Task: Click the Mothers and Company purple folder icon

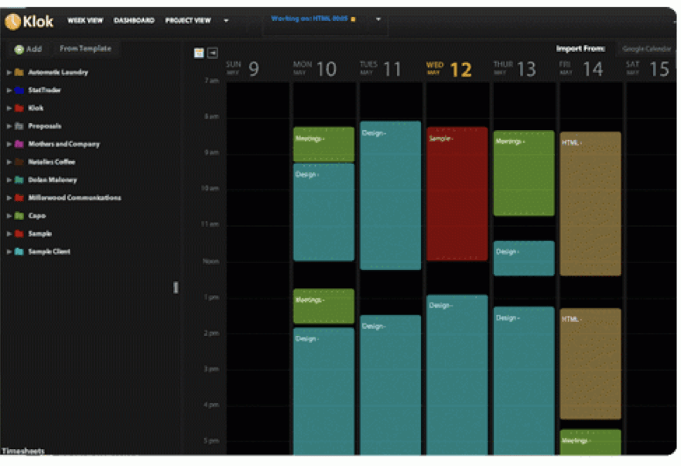Action: 19,144
